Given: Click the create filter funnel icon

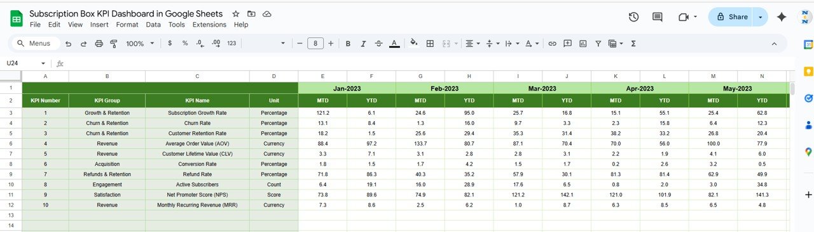Looking at the screenshot, I should [598, 43].
